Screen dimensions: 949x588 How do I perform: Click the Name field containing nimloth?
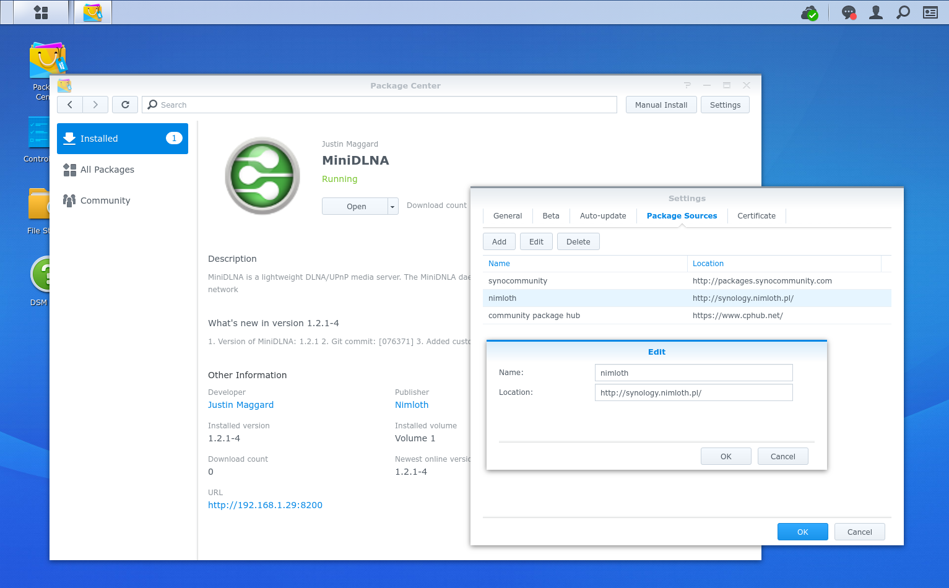(694, 373)
